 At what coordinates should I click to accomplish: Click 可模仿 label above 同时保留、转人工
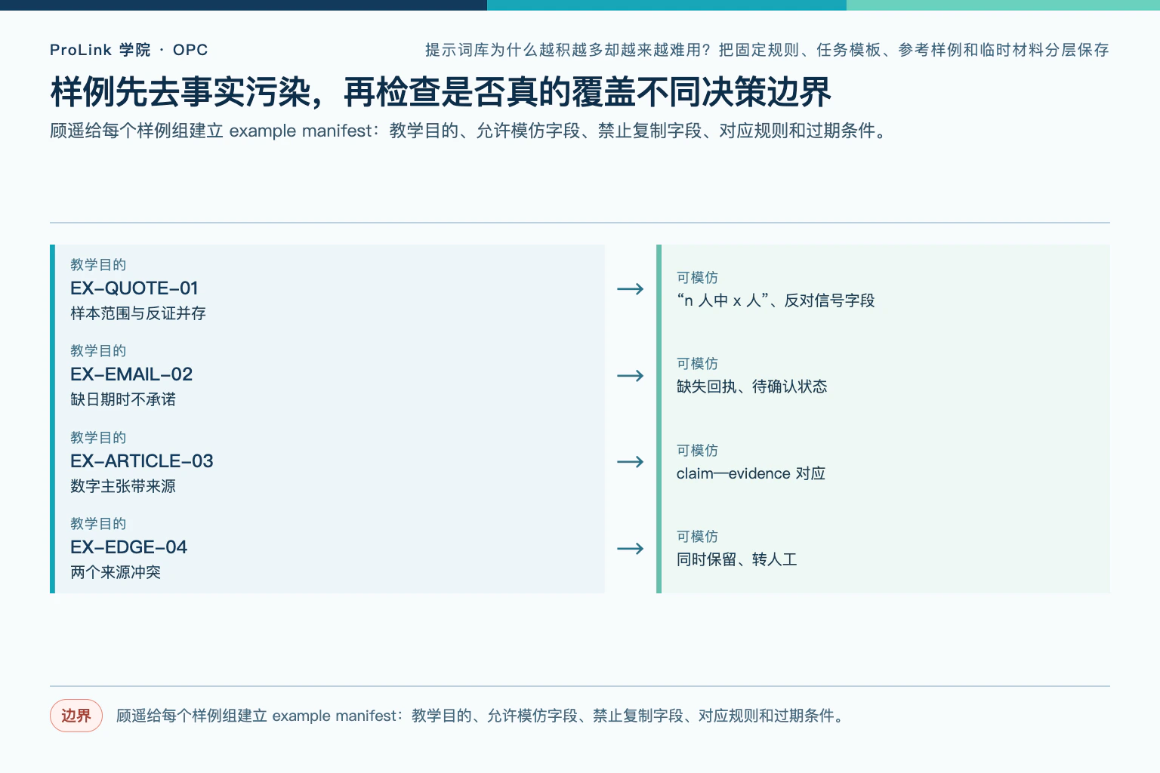click(697, 537)
